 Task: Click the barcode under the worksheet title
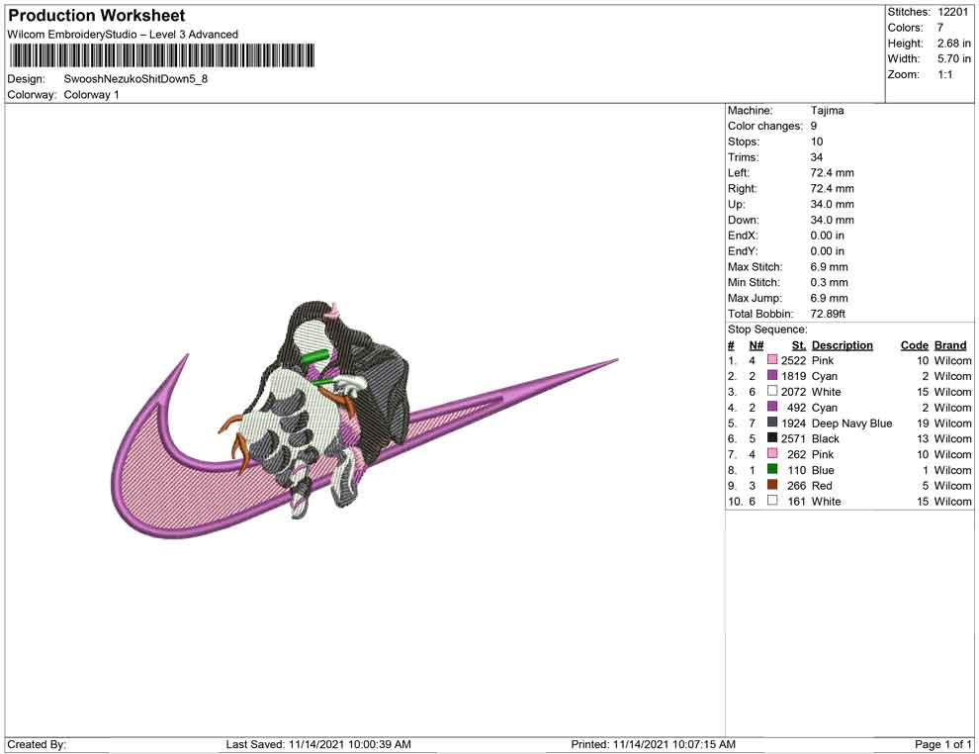tap(162, 55)
